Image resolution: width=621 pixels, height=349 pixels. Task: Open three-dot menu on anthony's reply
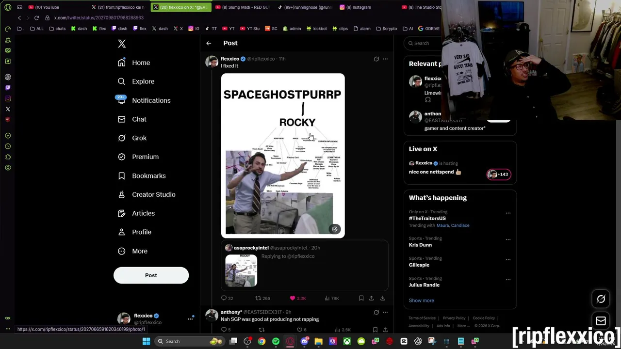pyautogui.click(x=385, y=312)
